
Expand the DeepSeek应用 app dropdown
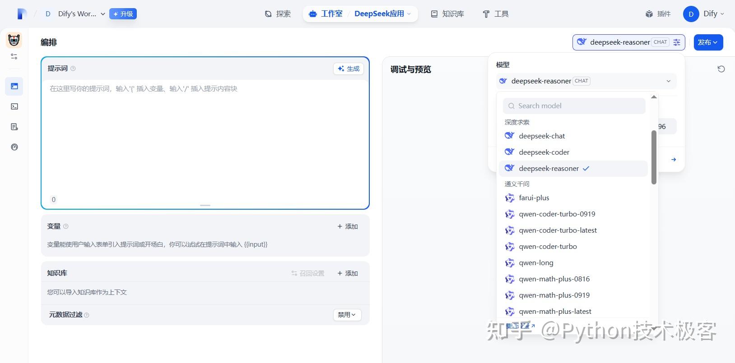coord(383,14)
